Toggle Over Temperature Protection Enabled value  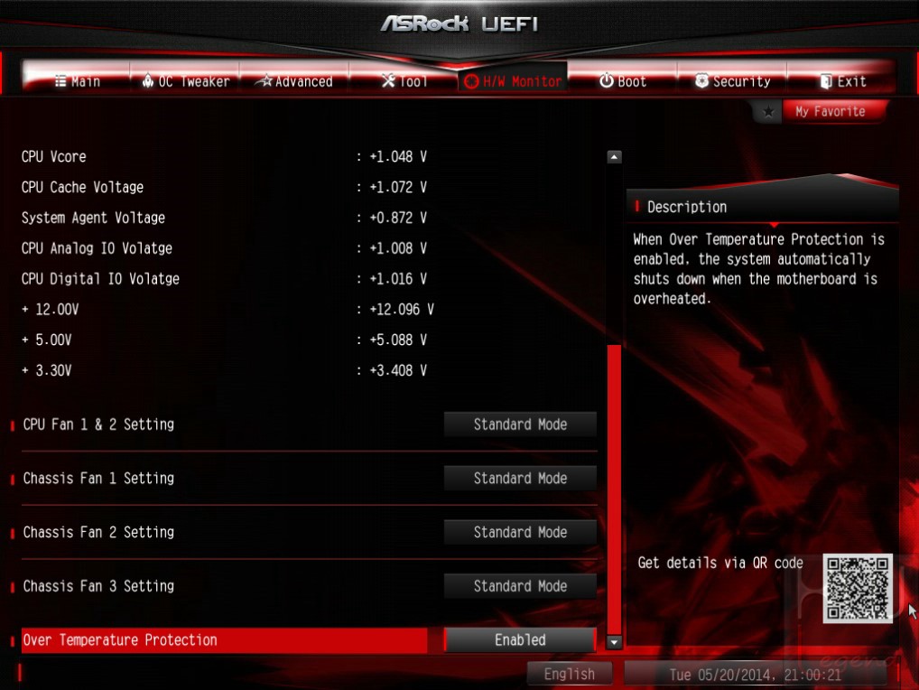[x=520, y=639]
